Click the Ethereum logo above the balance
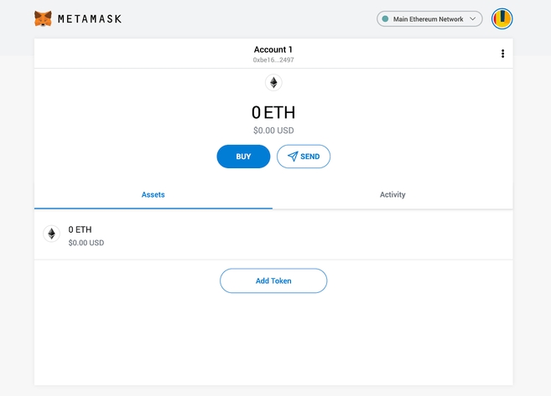This screenshot has width=551, height=396. (273, 82)
